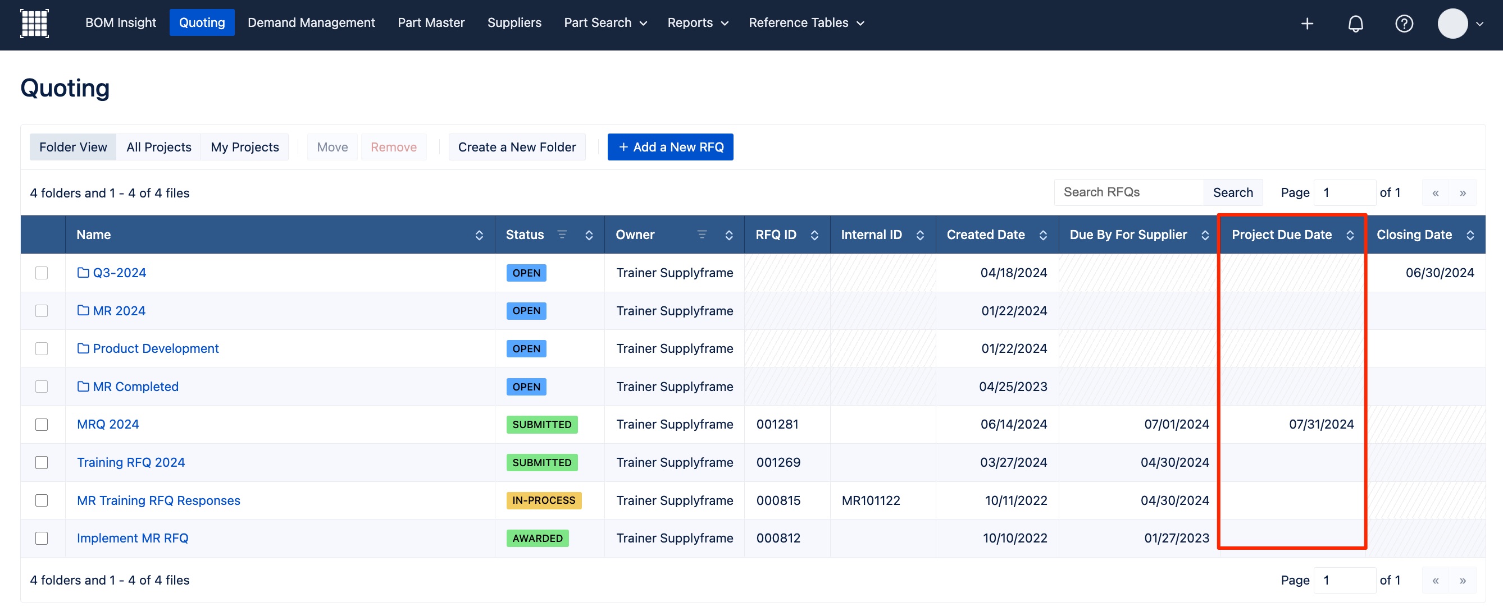Open the Implement MR RFQ link

click(x=133, y=538)
